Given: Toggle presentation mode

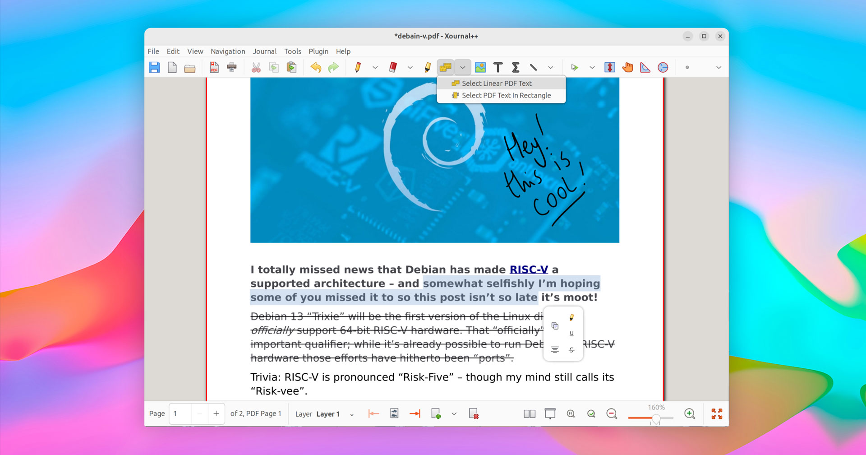Looking at the screenshot, I should click(x=550, y=414).
